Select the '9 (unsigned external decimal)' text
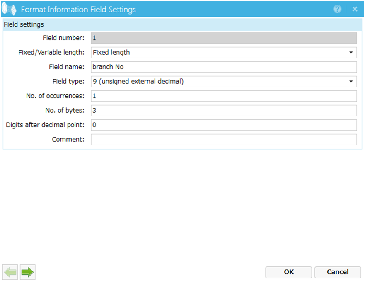Viewport: 365px width, 283px height. [138, 82]
